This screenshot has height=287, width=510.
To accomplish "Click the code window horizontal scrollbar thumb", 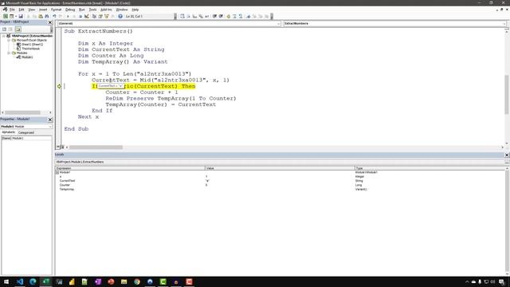I will pyautogui.click(x=96, y=147).
